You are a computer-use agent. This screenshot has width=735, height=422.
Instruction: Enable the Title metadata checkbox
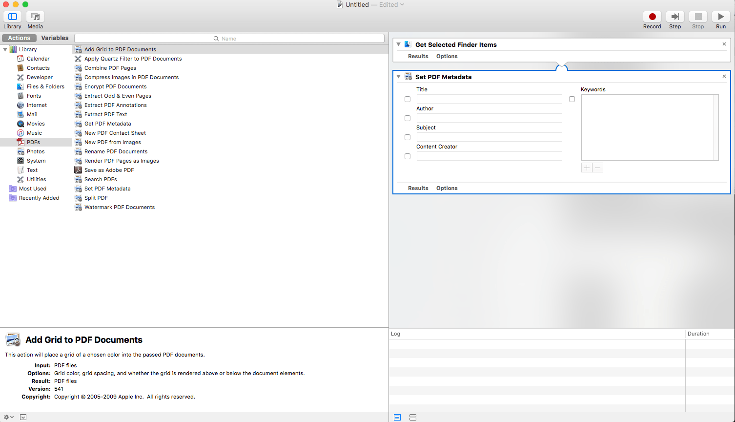click(x=408, y=99)
